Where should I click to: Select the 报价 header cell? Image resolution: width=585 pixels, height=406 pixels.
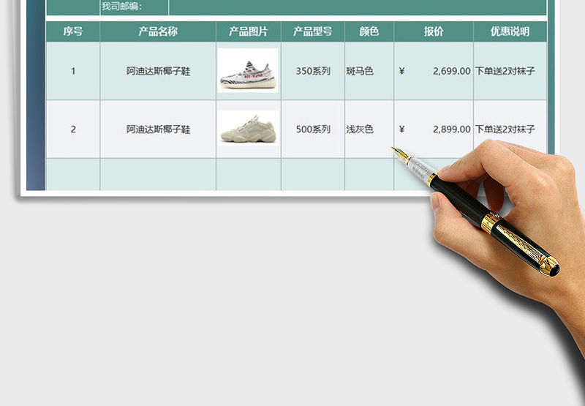pyautogui.click(x=434, y=31)
